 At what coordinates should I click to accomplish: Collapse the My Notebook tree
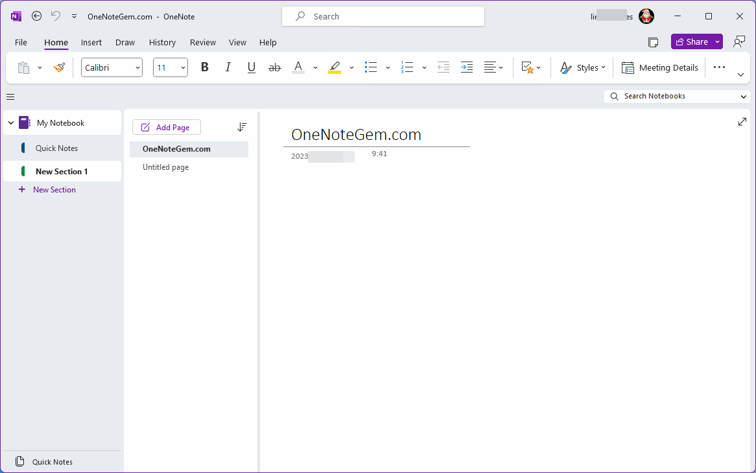pyautogui.click(x=11, y=123)
